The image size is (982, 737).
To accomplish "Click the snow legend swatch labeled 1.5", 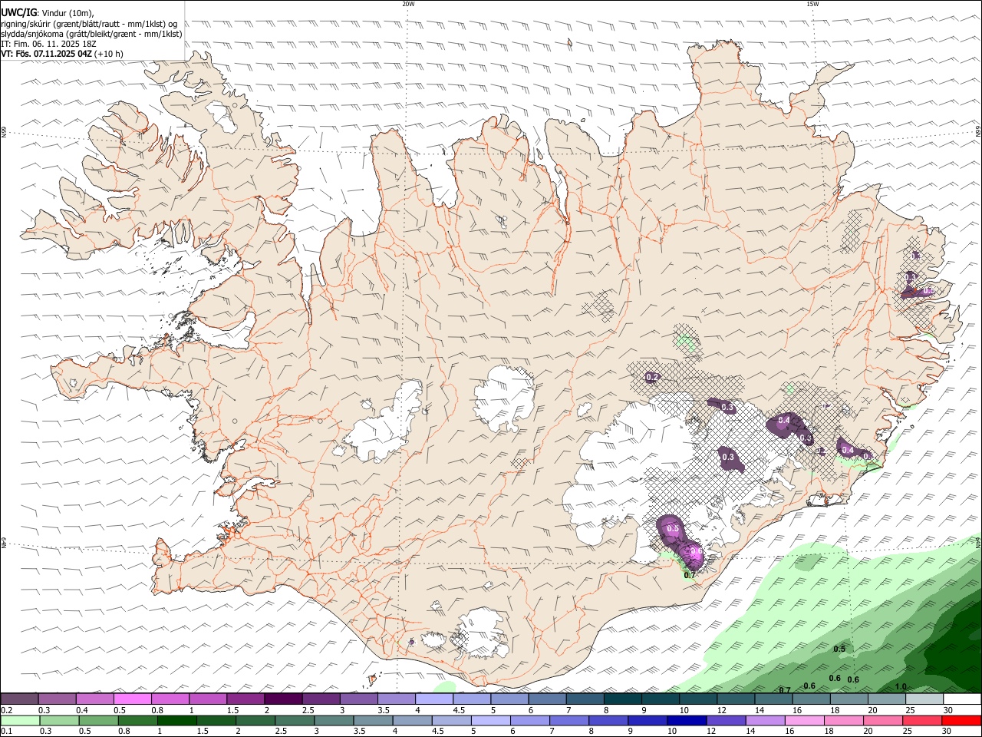I will [x=245, y=699].
